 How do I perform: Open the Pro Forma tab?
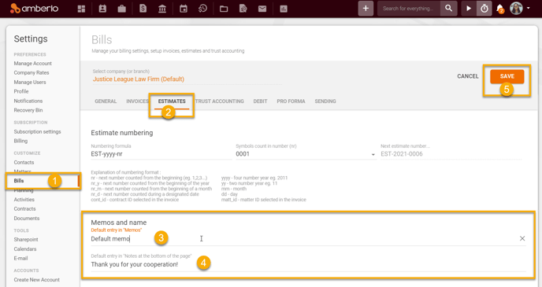point(291,101)
